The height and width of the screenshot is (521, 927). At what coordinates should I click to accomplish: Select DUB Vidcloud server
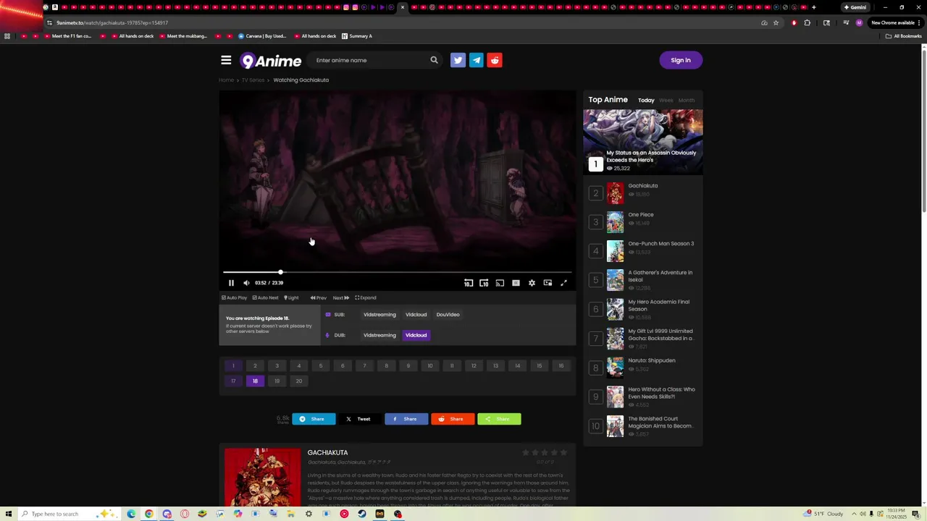416,335
